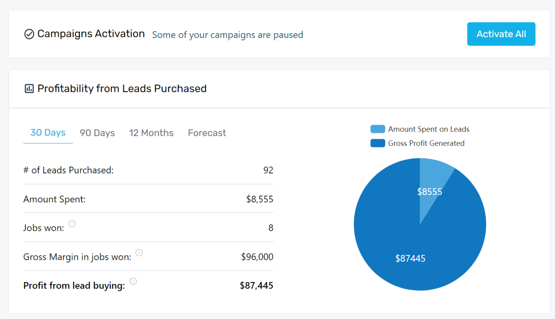Click the 92 leads purchased value
Image resolution: width=555 pixels, height=319 pixels.
click(x=268, y=170)
